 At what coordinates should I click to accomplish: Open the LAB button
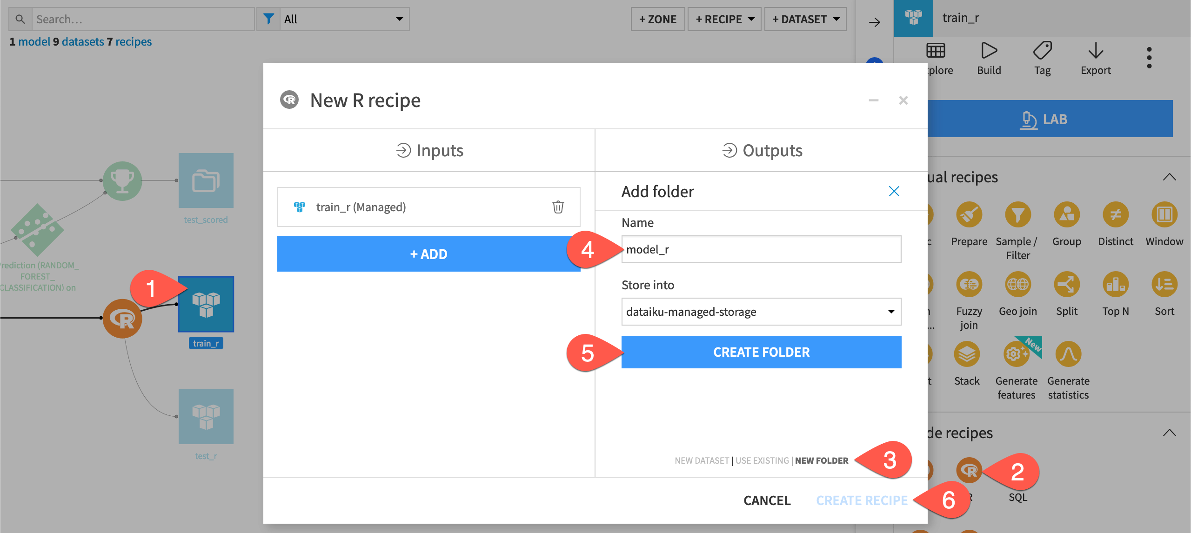pos(1050,119)
